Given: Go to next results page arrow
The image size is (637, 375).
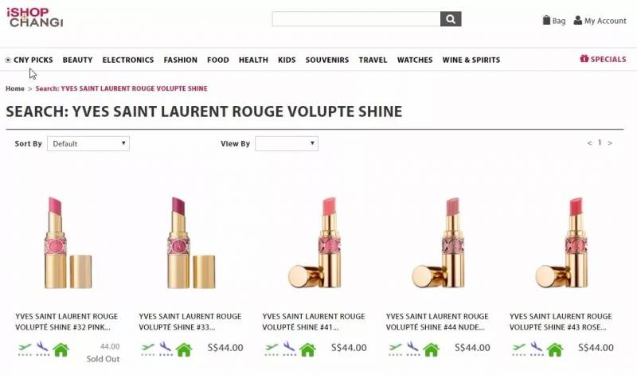Looking at the screenshot, I should coord(610,143).
